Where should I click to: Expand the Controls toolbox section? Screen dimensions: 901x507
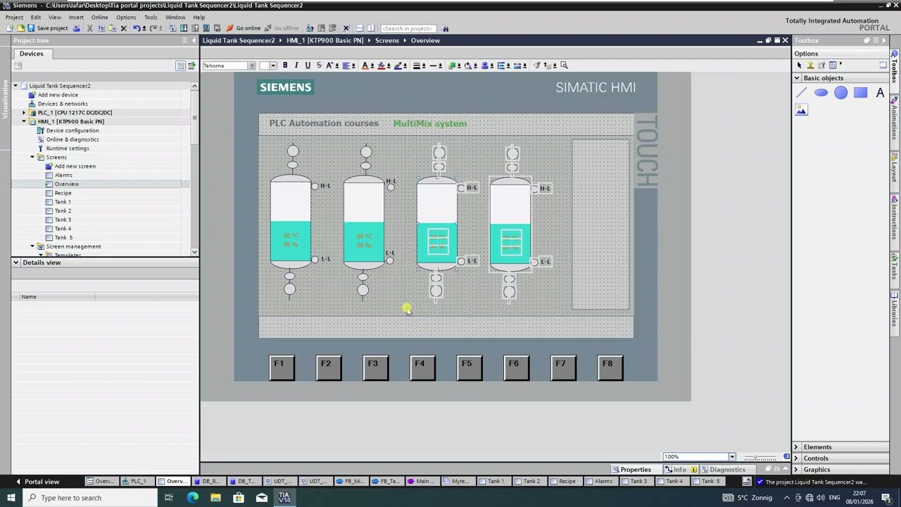(797, 458)
